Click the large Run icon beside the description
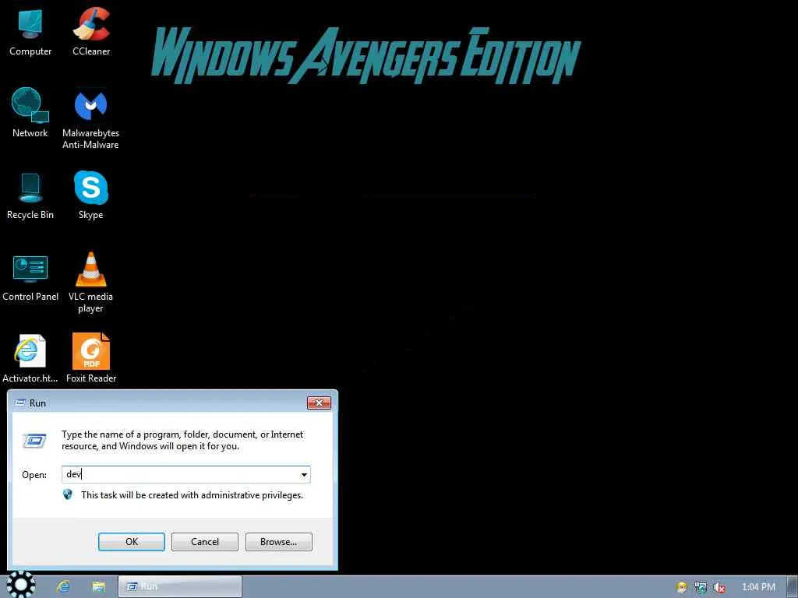798x598 pixels. coord(34,441)
